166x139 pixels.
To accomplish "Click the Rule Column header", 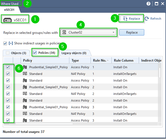I will tap(125, 60).
